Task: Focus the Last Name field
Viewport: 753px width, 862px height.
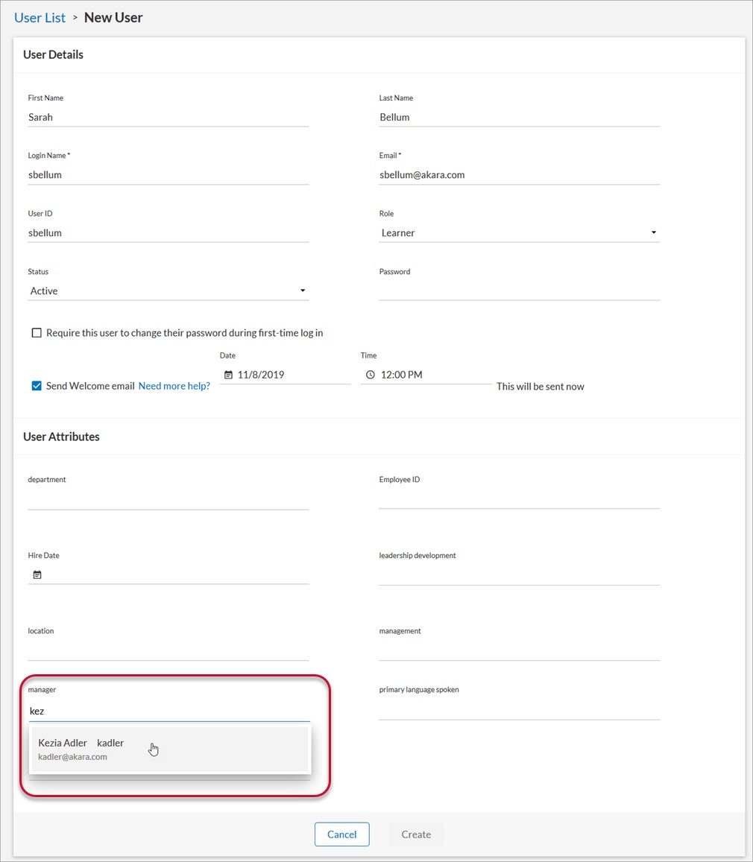Action: [519, 117]
